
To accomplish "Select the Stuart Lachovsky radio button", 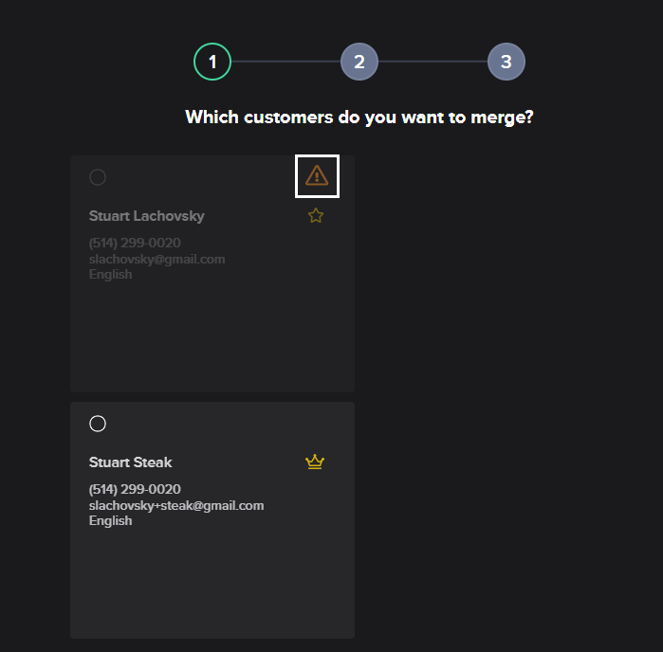I will 98,177.
